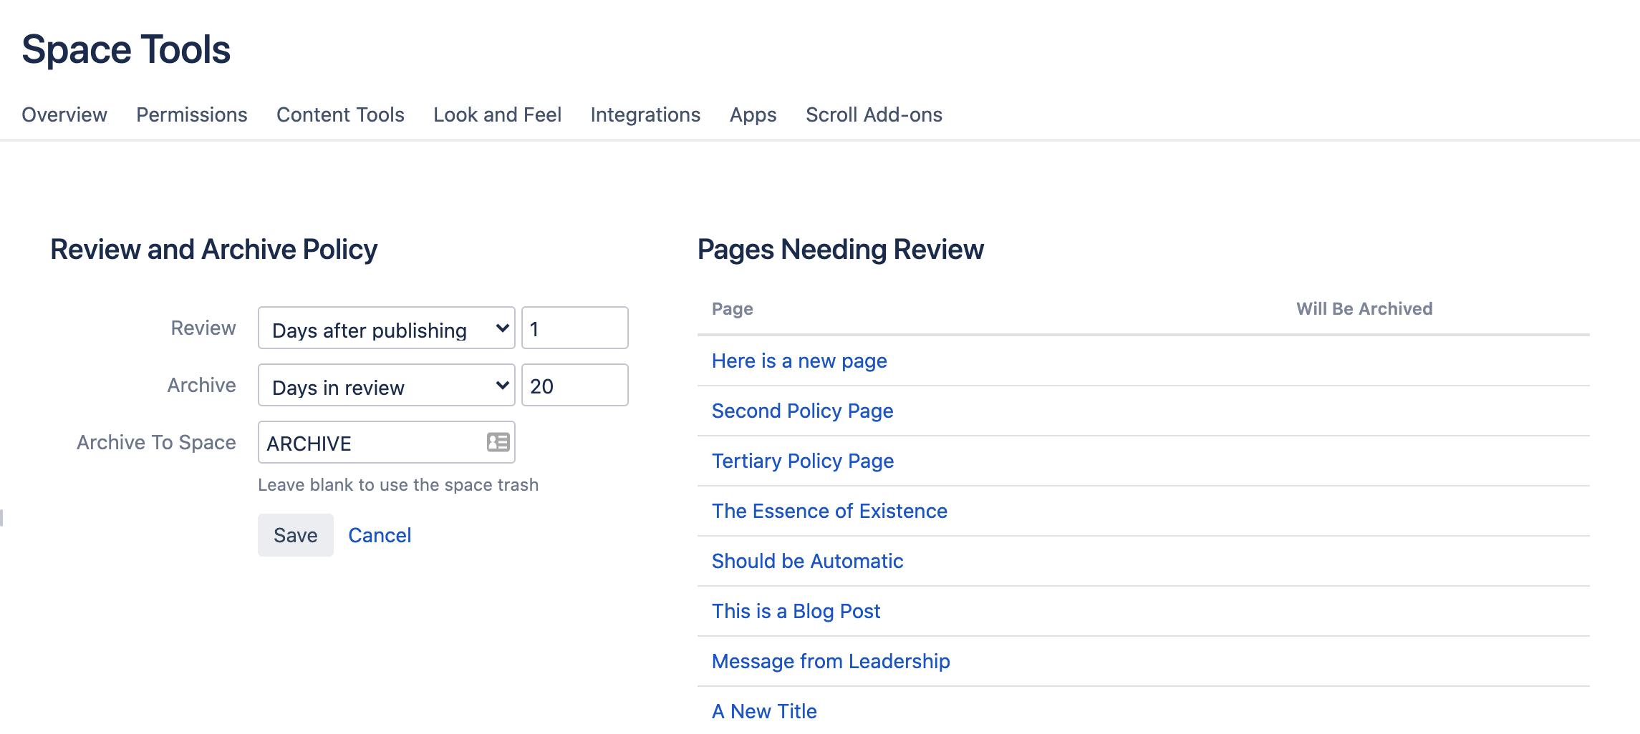The image size is (1640, 734).
Task: Open the Review 'Days after publishing' dropdown
Action: click(386, 328)
